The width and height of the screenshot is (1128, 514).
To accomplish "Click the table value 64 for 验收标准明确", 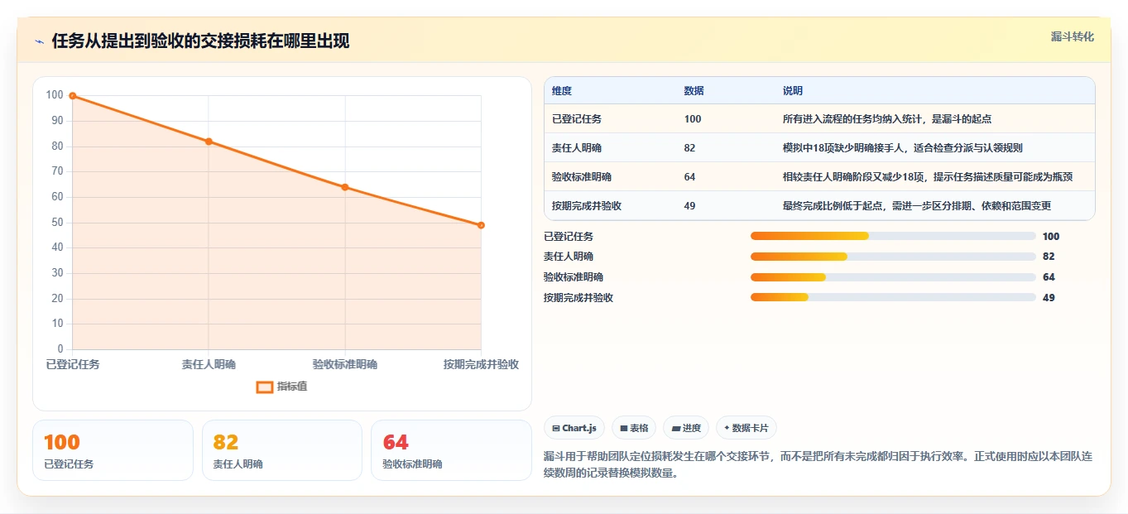I will 690,177.
